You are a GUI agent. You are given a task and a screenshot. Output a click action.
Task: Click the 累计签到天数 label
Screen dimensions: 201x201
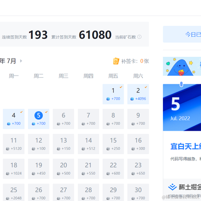[64, 37]
